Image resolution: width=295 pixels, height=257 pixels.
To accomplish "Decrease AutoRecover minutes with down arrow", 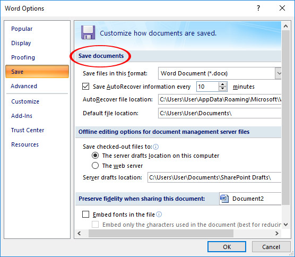I will (222, 89).
